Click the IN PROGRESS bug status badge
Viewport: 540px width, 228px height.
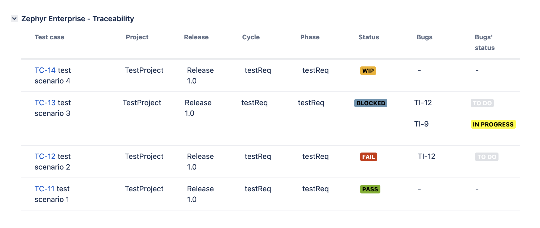click(493, 124)
